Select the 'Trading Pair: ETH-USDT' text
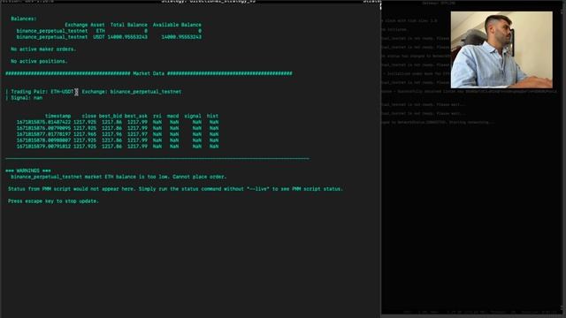 click(x=42, y=92)
